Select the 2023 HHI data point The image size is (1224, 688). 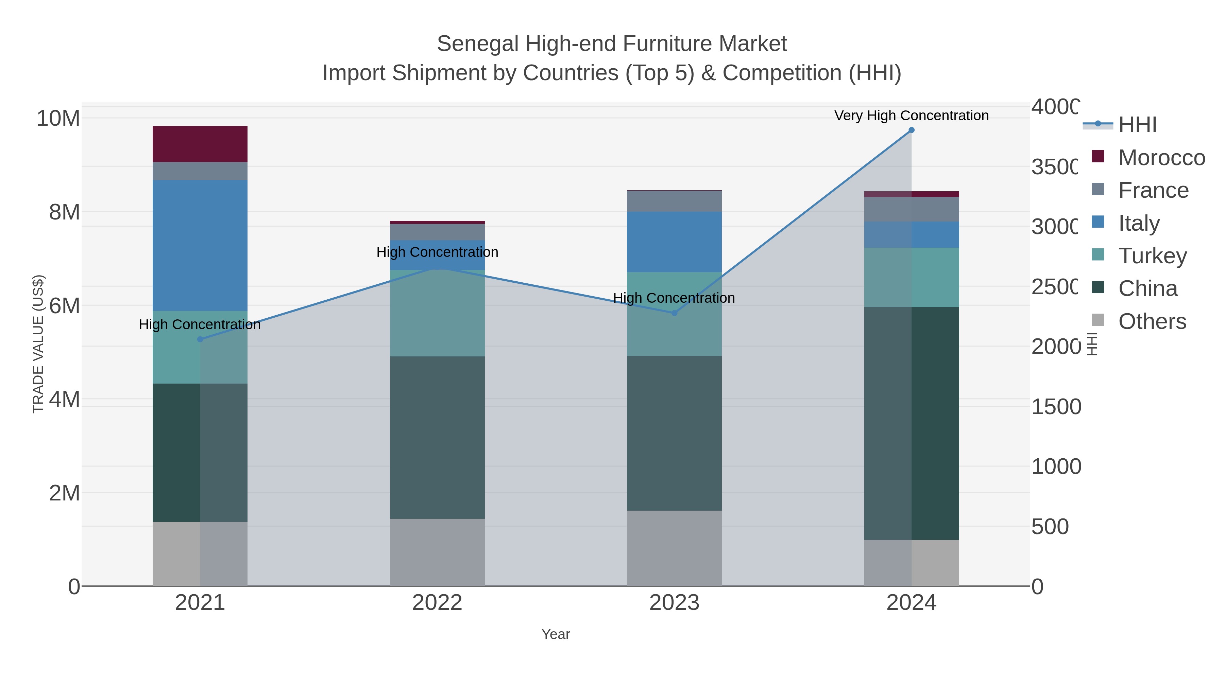674,313
